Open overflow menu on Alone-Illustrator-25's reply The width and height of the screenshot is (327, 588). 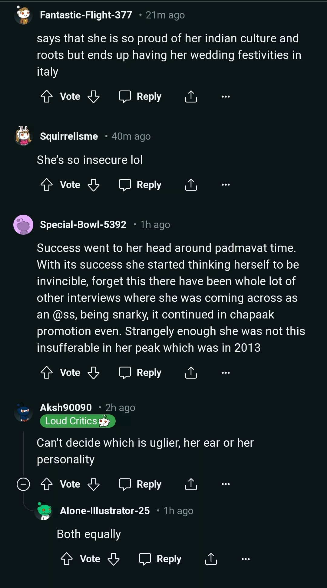[x=246, y=559]
